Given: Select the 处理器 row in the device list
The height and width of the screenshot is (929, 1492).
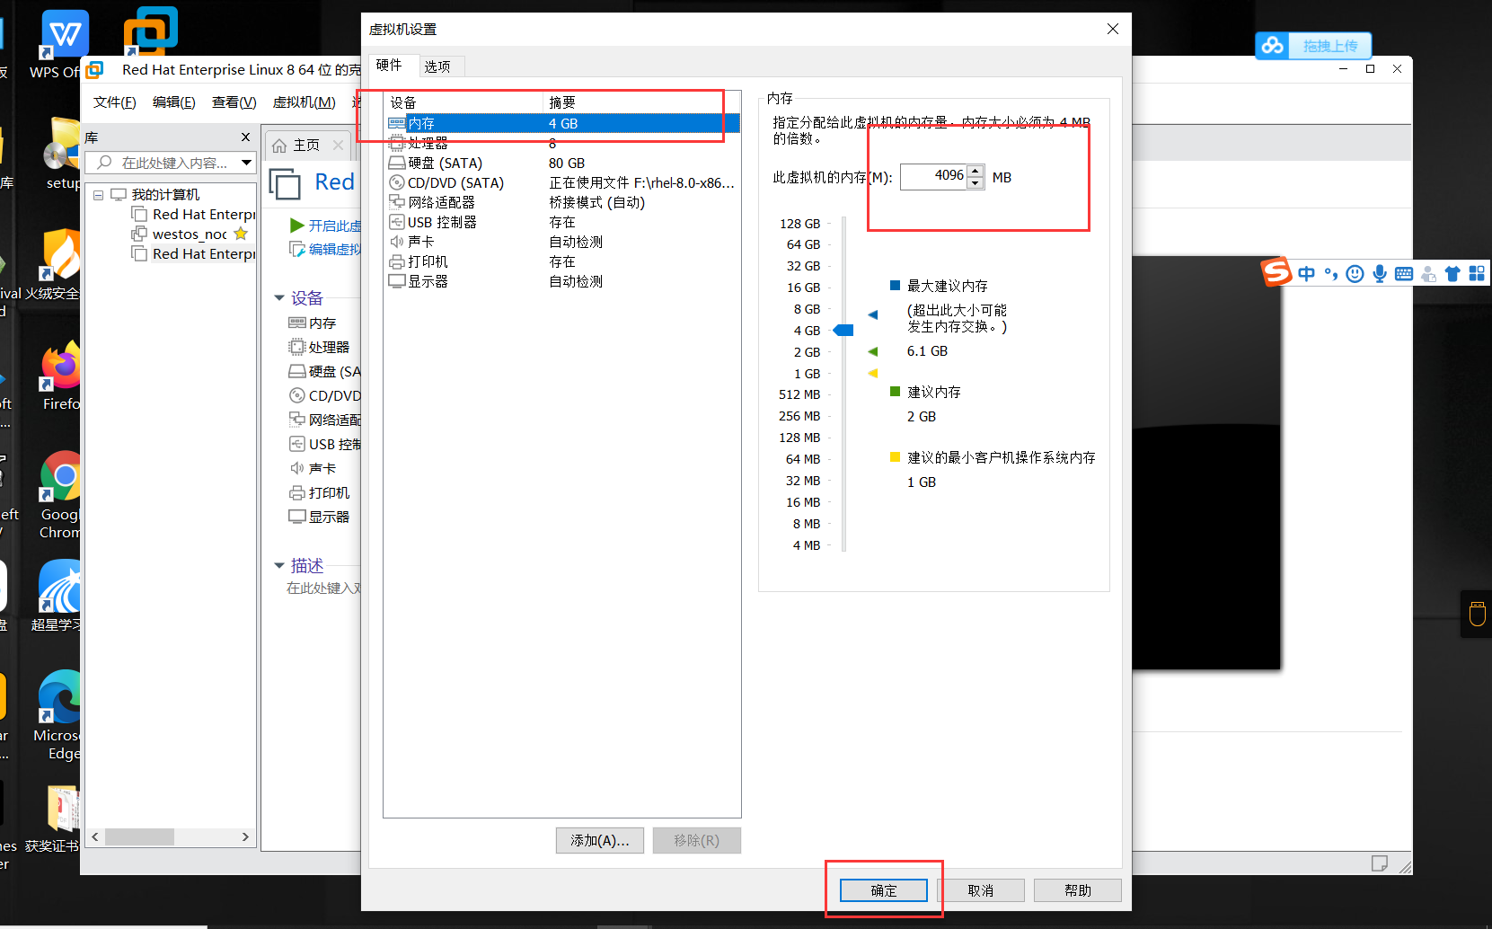Looking at the screenshot, I should click(562, 143).
